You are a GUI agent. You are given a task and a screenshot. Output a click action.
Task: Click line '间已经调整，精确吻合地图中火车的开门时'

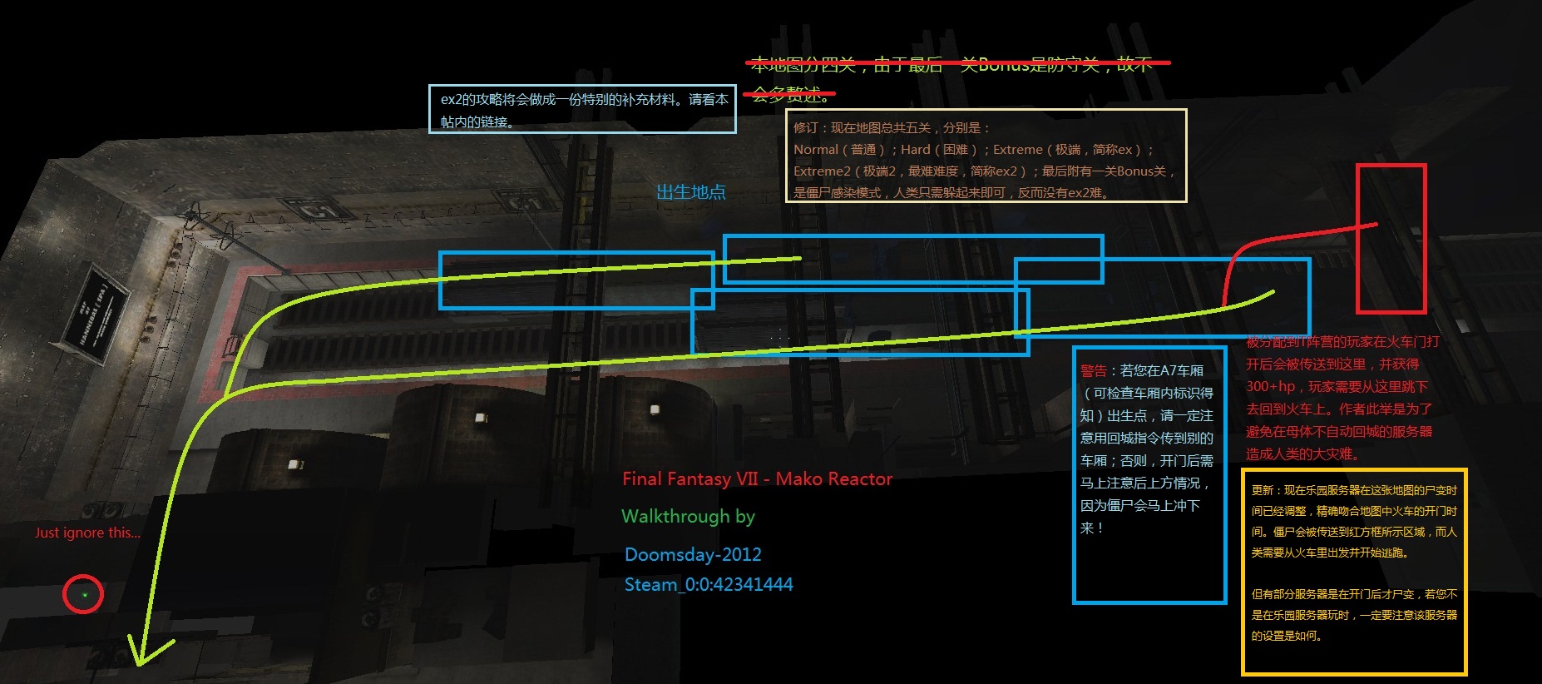click(1354, 511)
